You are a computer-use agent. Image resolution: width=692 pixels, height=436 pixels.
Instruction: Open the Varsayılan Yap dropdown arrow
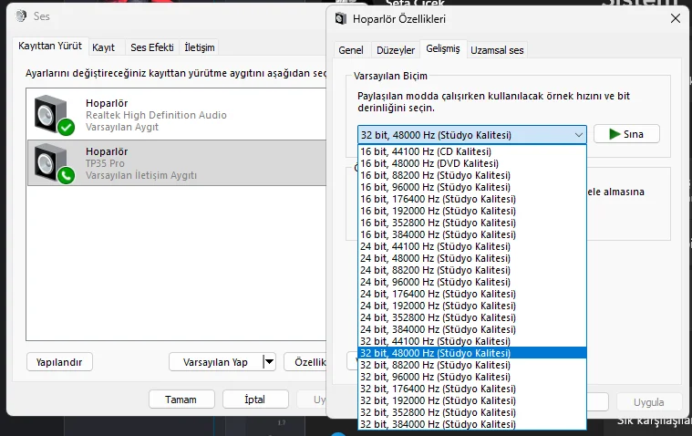[269, 362]
